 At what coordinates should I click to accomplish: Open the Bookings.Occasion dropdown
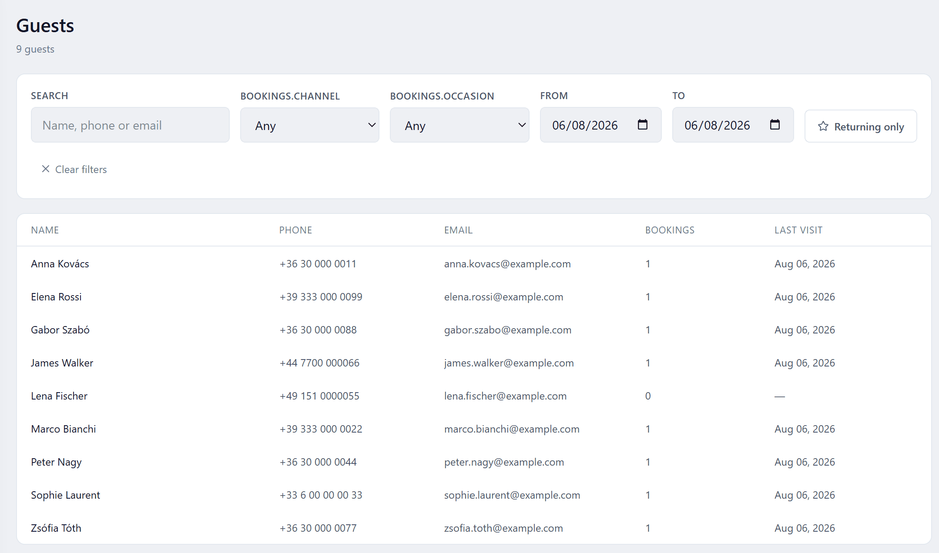coord(459,125)
